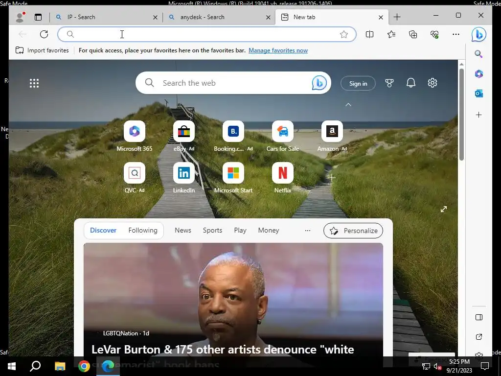Open a new tab with plus button
The height and width of the screenshot is (376, 501).
coord(397,17)
